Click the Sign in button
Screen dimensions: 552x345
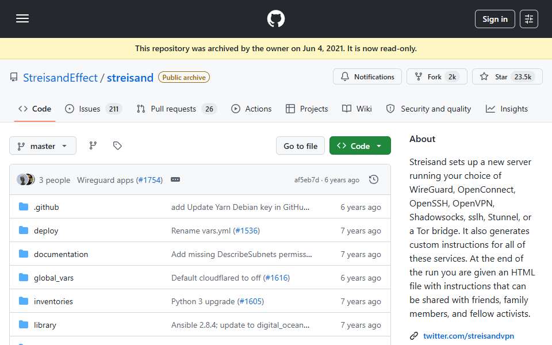tap(494, 19)
